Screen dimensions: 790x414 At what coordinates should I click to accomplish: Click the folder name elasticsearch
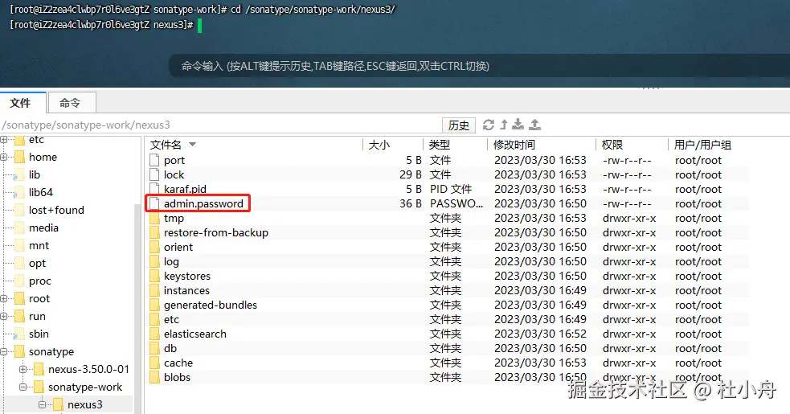195,334
